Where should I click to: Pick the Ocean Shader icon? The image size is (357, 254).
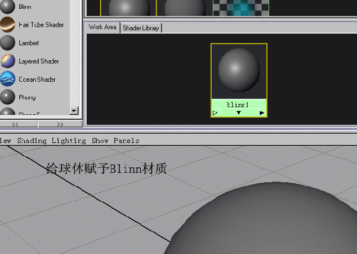8,80
